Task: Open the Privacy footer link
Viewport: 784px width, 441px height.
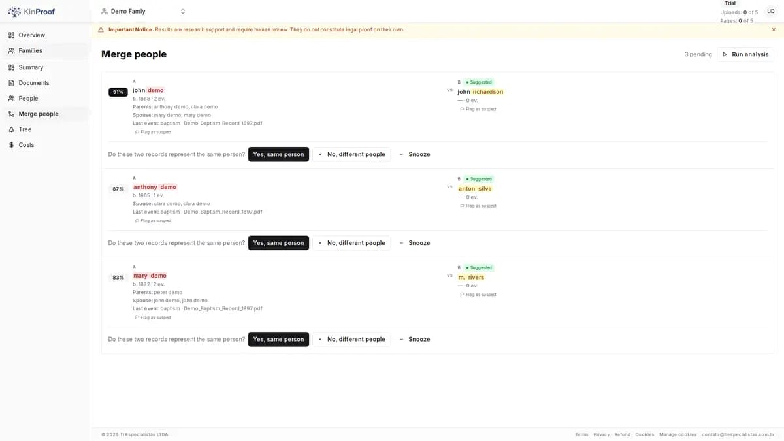Action: [602, 434]
